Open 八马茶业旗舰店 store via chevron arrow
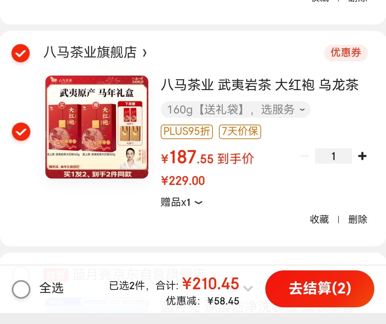386x324 pixels. [145, 53]
